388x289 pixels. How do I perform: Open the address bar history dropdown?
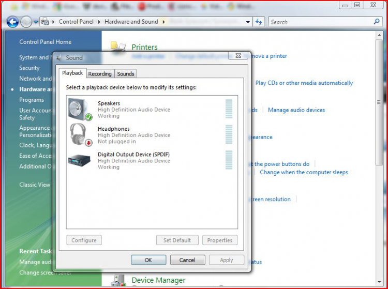click(x=248, y=22)
